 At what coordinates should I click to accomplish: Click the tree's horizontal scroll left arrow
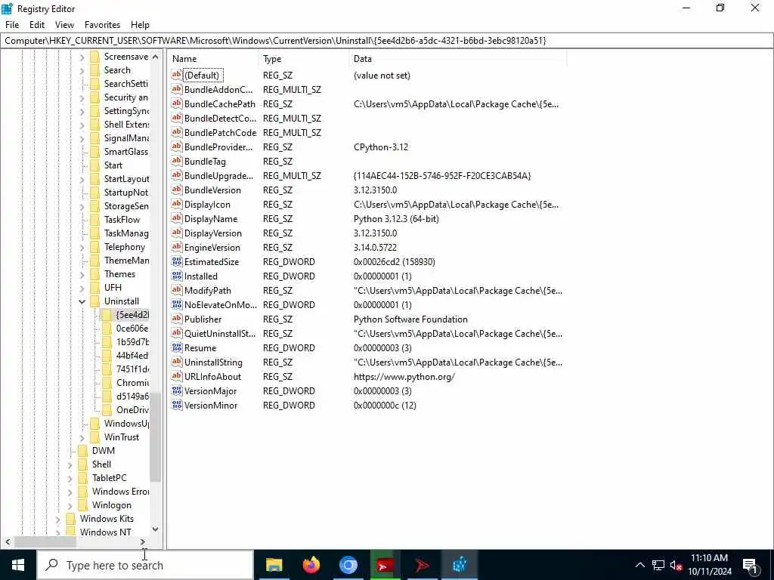pyautogui.click(x=8, y=542)
